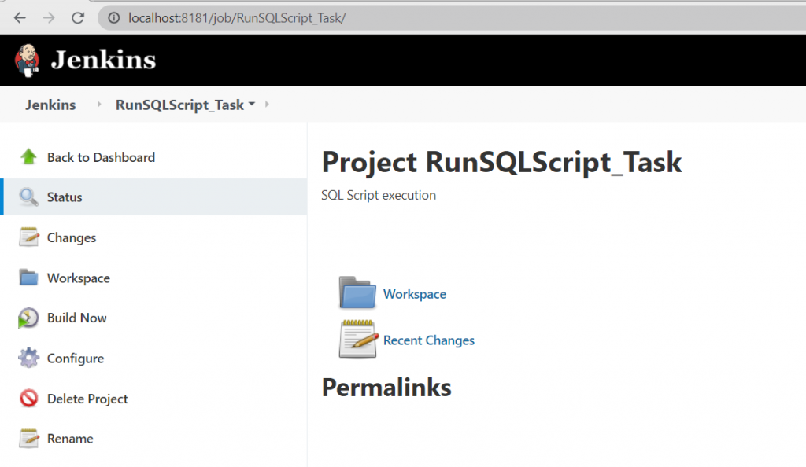This screenshot has width=806, height=467.
Task: Click the Configure gear icon
Action: coord(29,359)
